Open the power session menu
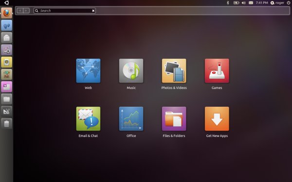 point(289,2)
